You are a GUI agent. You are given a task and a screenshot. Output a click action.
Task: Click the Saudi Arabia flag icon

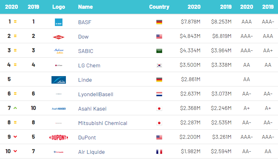pos(159,51)
